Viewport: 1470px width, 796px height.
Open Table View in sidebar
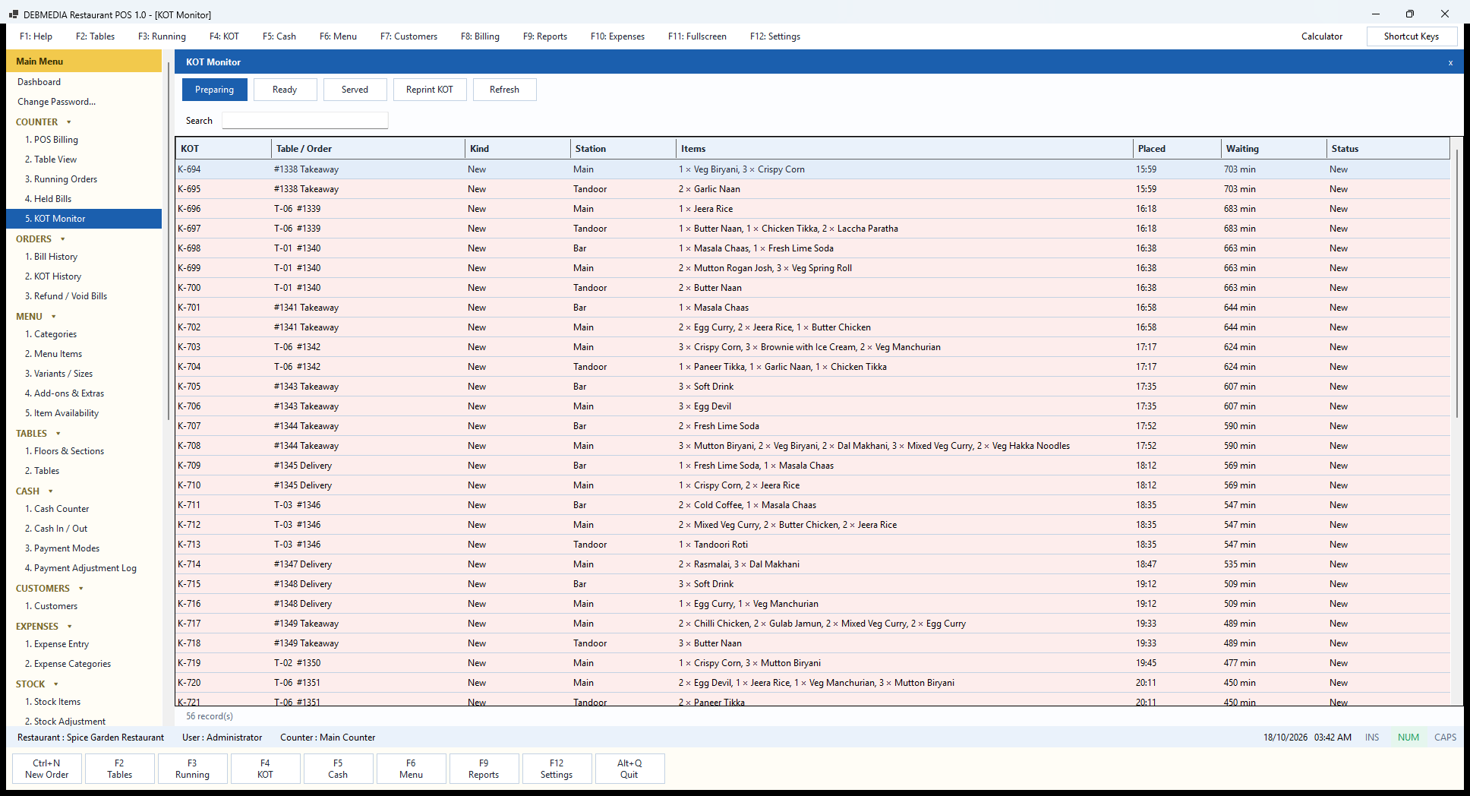(84, 160)
